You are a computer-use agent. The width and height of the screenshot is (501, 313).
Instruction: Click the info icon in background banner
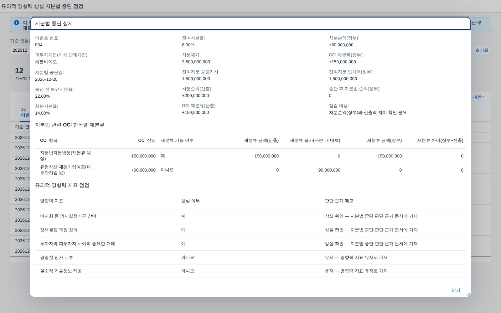(17, 23)
